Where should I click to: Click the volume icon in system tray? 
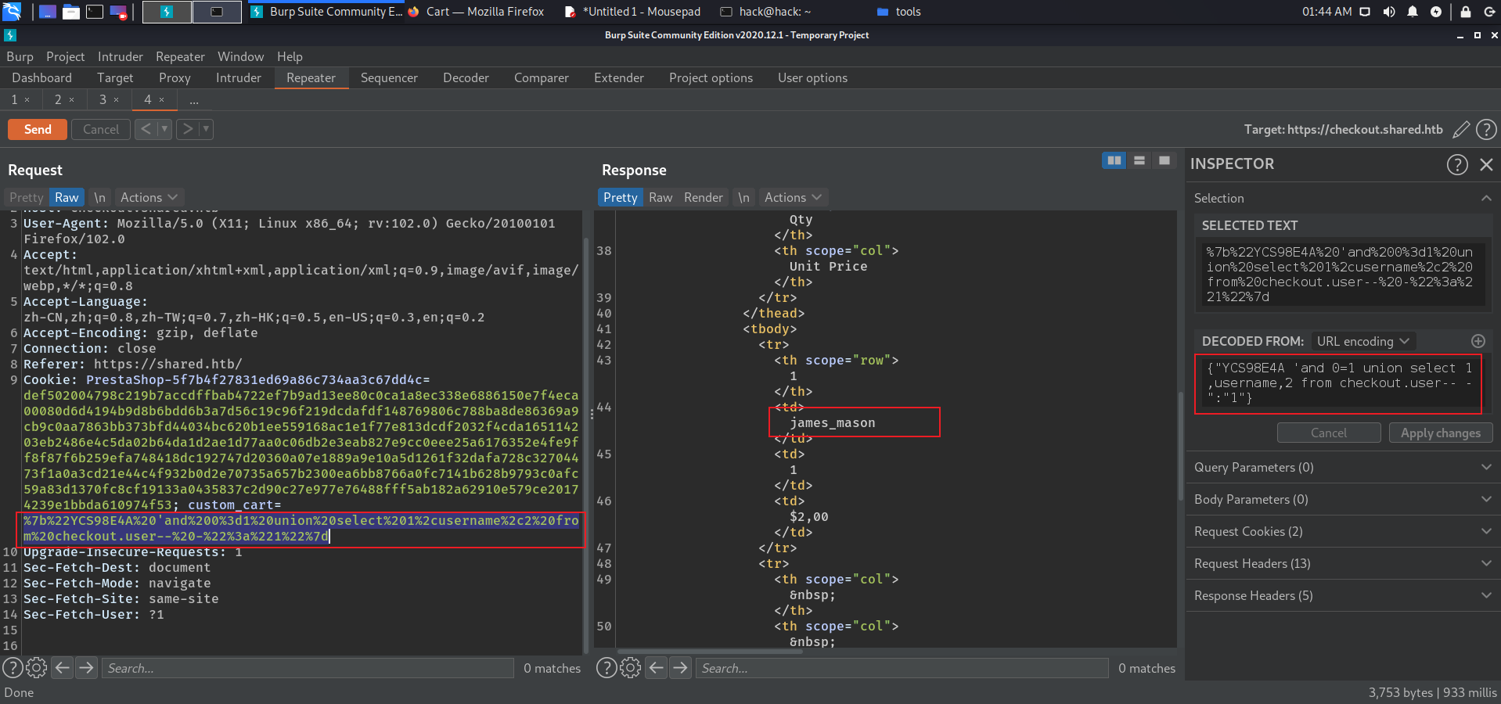click(1389, 12)
